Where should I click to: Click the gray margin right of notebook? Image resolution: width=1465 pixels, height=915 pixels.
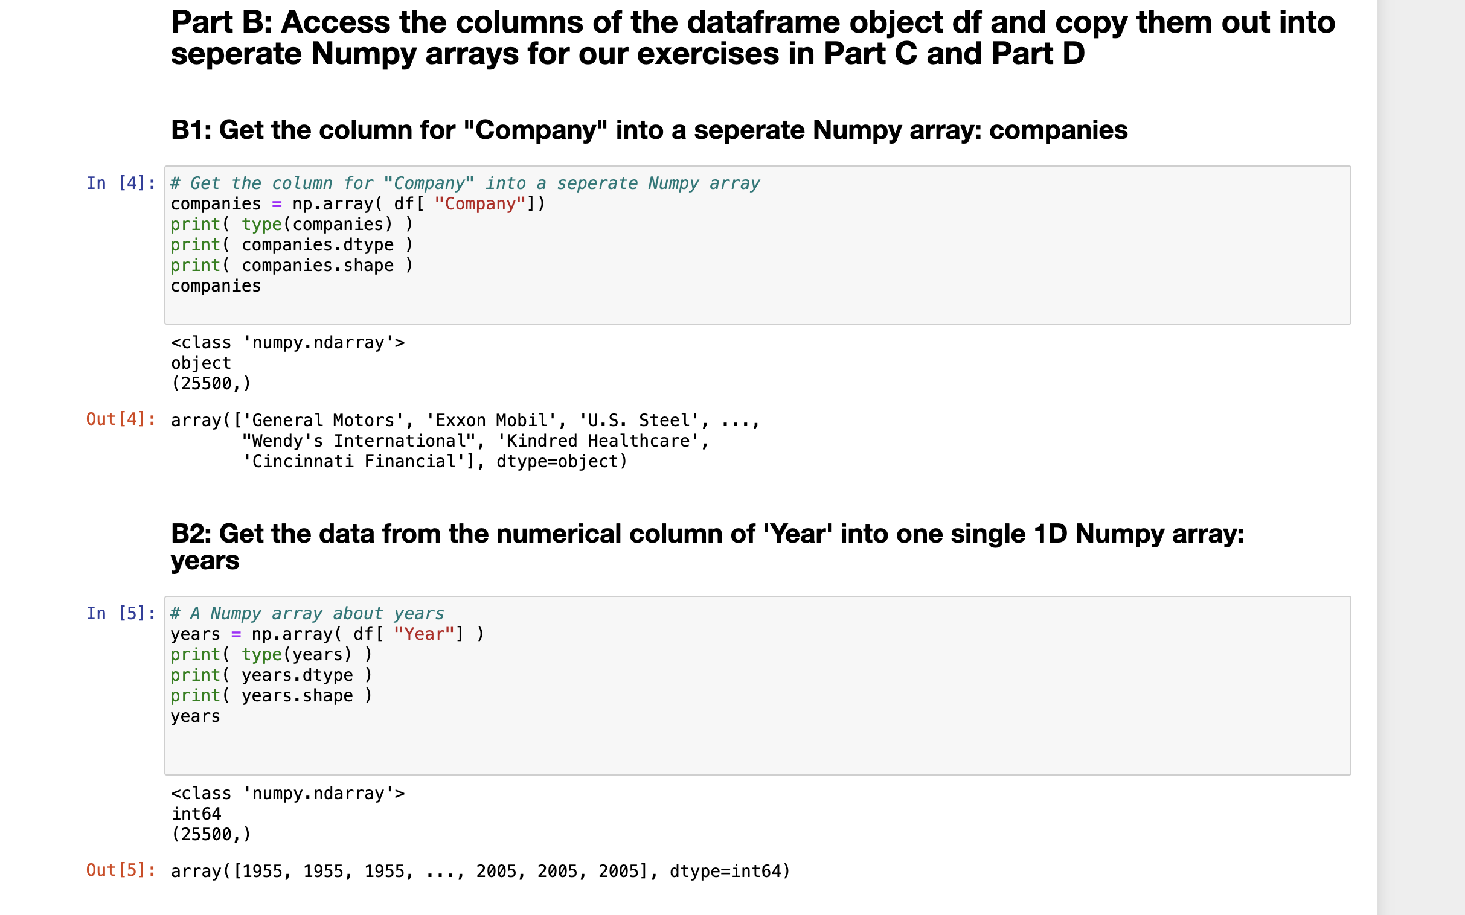[1421, 457]
